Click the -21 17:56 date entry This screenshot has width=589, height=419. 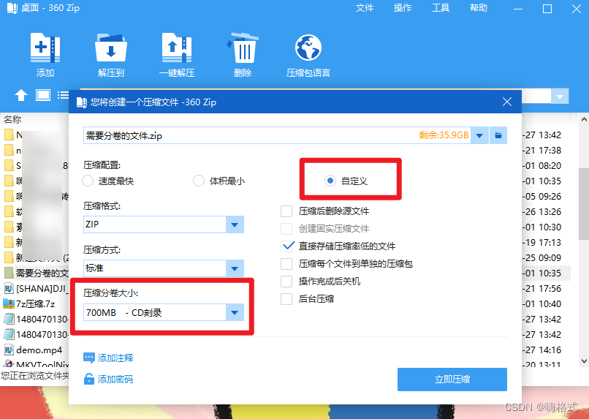[x=542, y=289]
